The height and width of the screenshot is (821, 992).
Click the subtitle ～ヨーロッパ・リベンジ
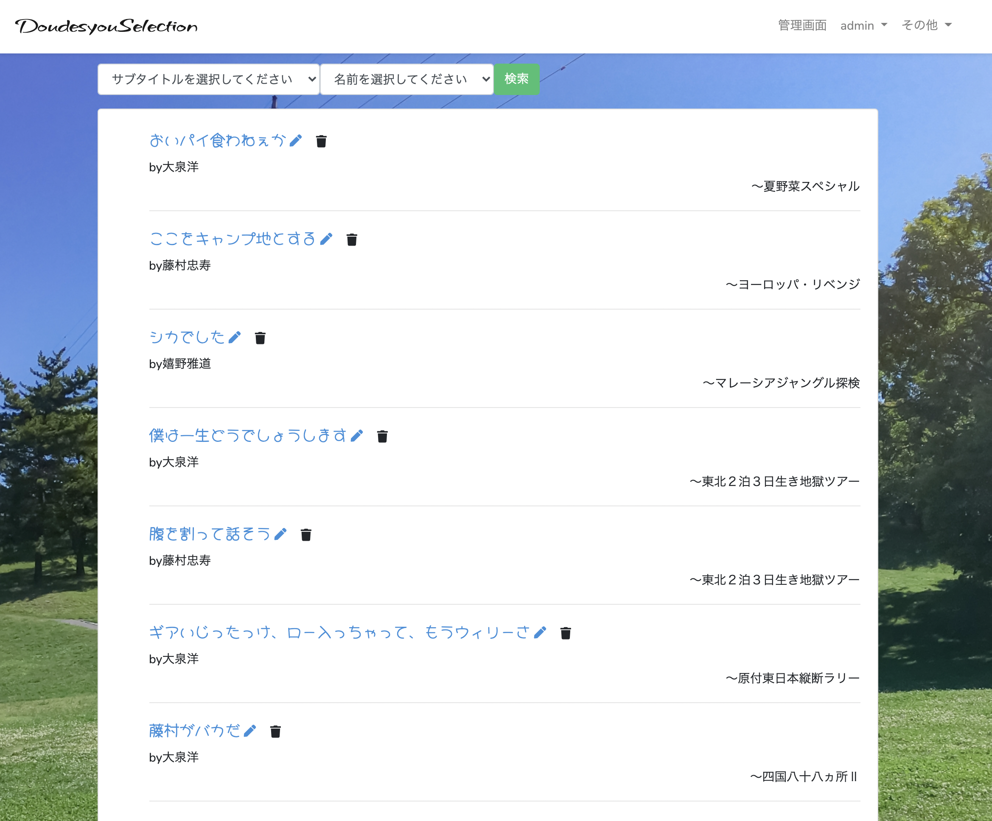pos(793,284)
